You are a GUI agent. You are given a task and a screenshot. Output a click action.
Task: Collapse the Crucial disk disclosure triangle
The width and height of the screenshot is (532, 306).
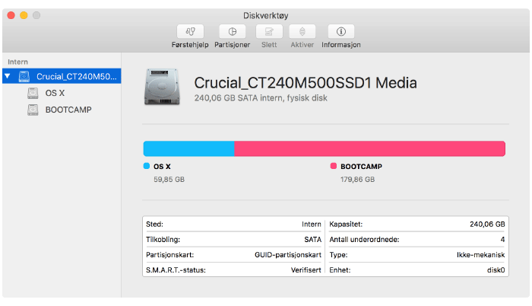coord(8,76)
